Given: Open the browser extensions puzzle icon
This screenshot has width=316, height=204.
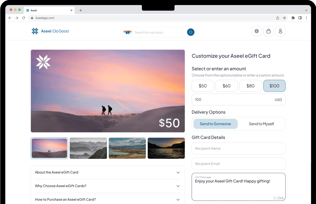Looking at the screenshot, I should click(x=293, y=18).
